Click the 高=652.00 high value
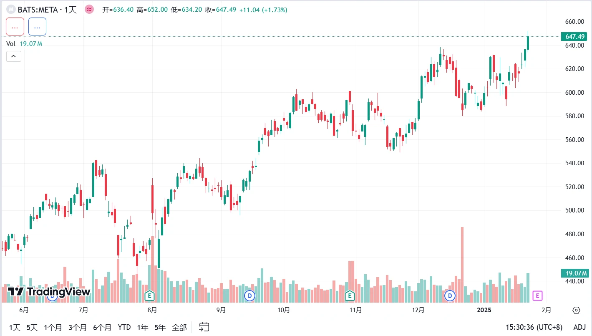This screenshot has width=592, height=336. [x=152, y=10]
